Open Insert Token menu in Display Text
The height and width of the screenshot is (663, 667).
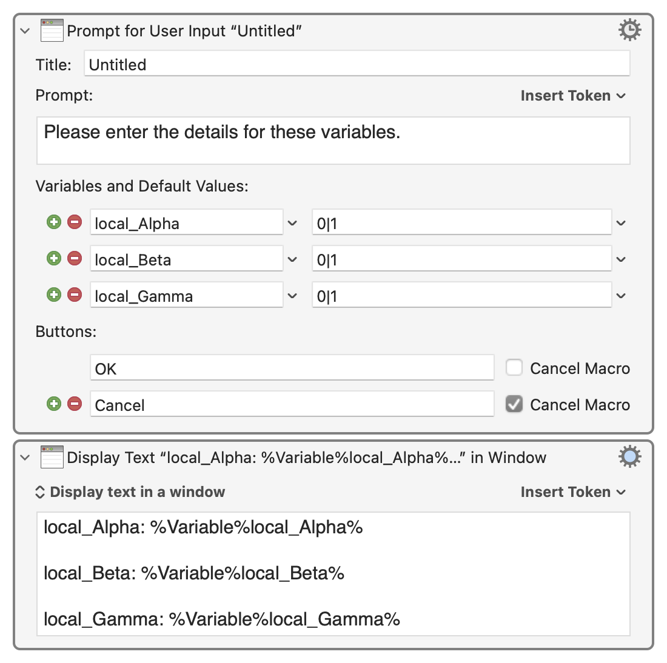point(572,492)
